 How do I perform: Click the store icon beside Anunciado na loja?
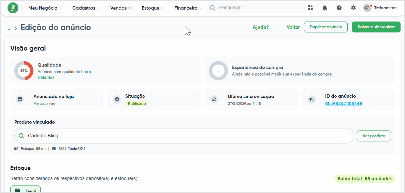click(x=20, y=99)
